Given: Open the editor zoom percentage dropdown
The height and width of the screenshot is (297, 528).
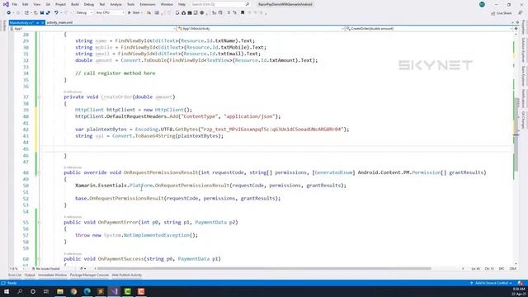Looking at the screenshot, I should click(x=16, y=269).
